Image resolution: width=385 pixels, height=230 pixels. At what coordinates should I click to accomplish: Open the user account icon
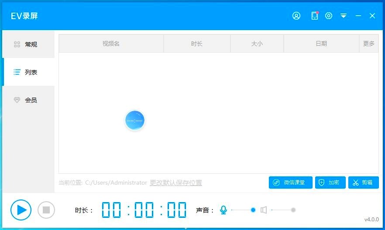point(296,16)
